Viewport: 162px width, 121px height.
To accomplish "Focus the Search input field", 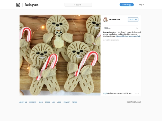I will (x=78, y=5).
